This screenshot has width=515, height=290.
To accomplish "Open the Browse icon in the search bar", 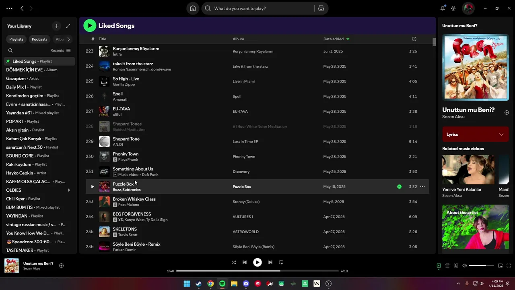I will tap(321, 8).
